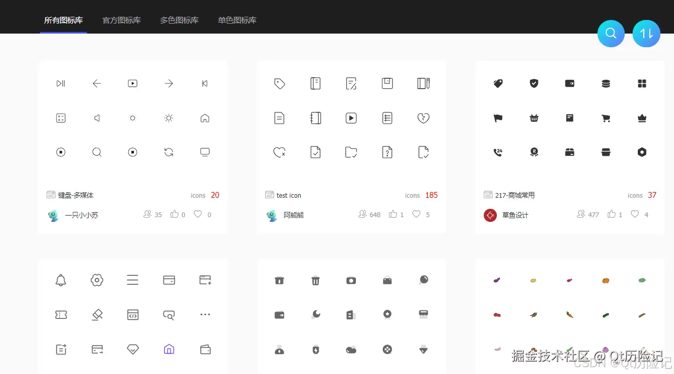Favorite the 键盘-多媒体 library with heart
The width and height of the screenshot is (674, 374).
pos(198,214)
